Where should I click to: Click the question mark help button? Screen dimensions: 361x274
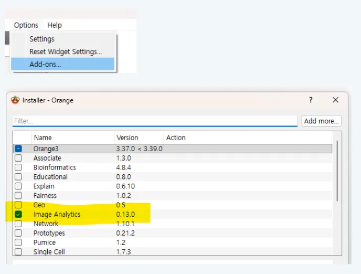311,100
